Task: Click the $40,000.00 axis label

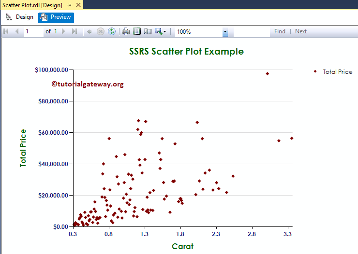Action: click(53, 164)
